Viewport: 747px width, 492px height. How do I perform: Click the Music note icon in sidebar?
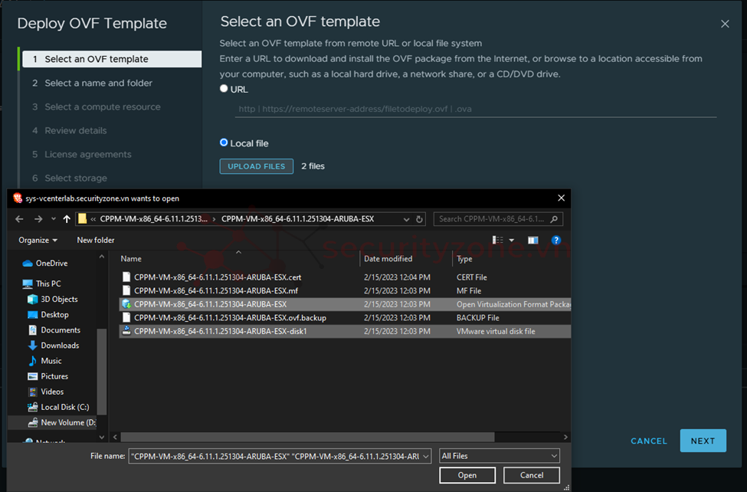32,361
